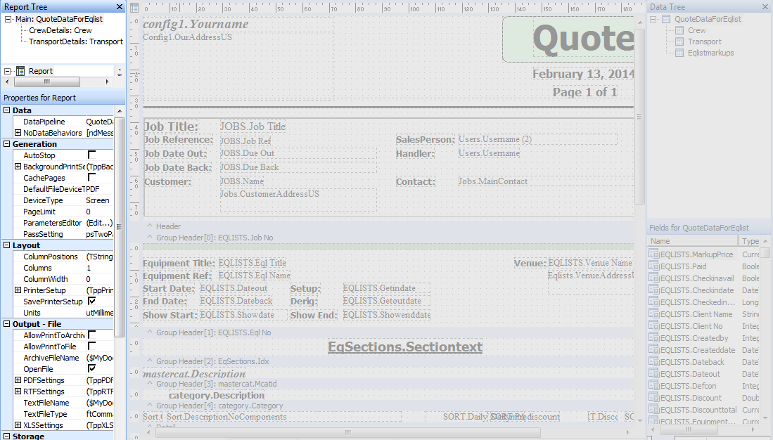Collapse the Generation property category
The image size is (773, 440).
tap(7, 144)
